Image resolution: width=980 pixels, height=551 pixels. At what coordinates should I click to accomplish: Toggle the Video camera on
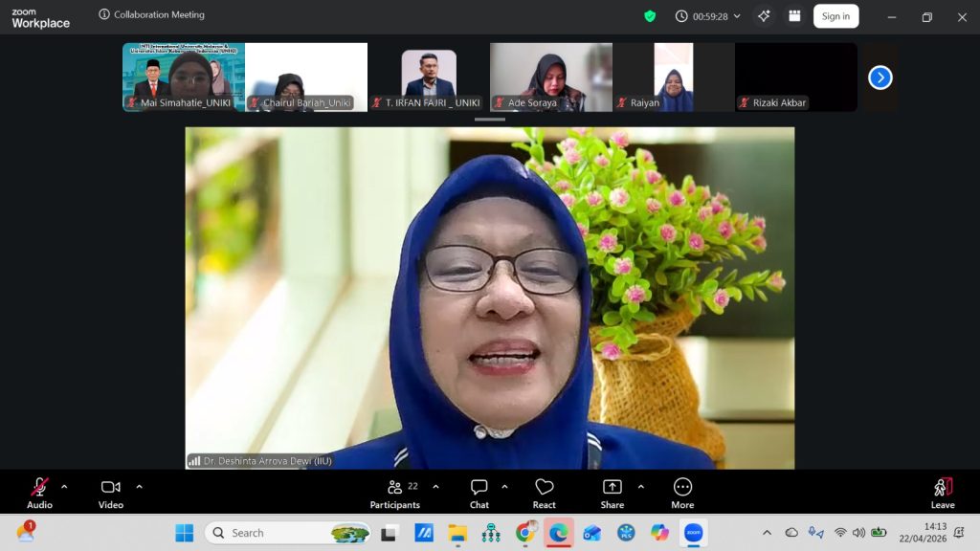click(x=111, y=493)
